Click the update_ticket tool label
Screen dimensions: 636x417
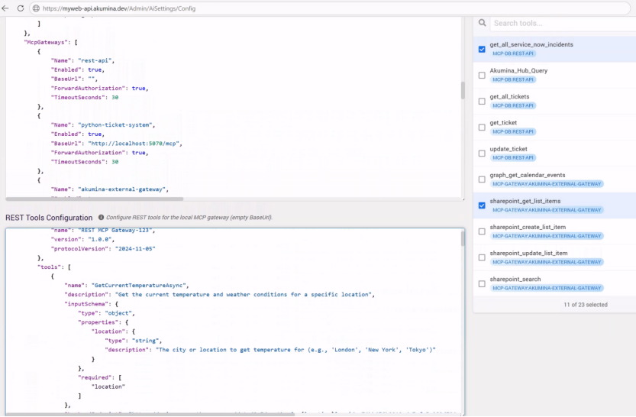point(508,149)
